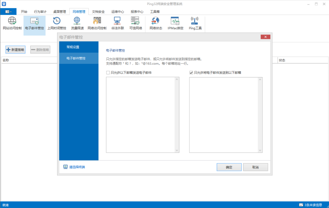Click the sender list scrollbar up arrow
The image size is (329, 208).
[177, 79]
